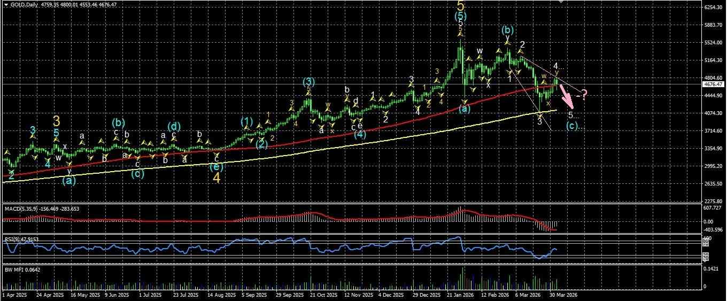Click the 16 May 2025 date label
Image resolution: width=727 pixels, height=301 pixels.
[84, 294]
